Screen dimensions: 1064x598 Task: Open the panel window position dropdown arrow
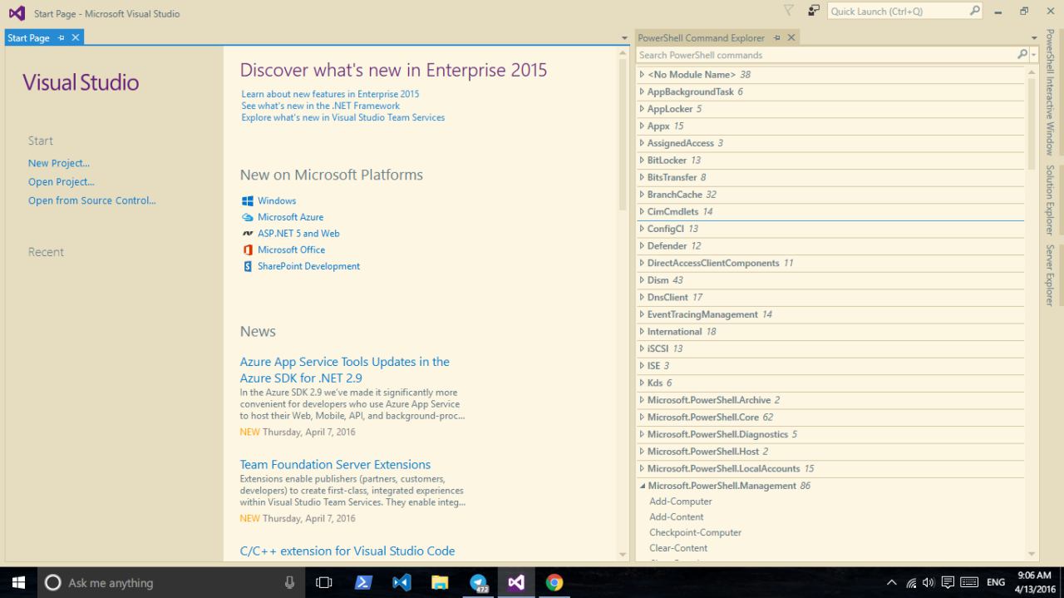pyautogui.click(x=1034, y=38)
